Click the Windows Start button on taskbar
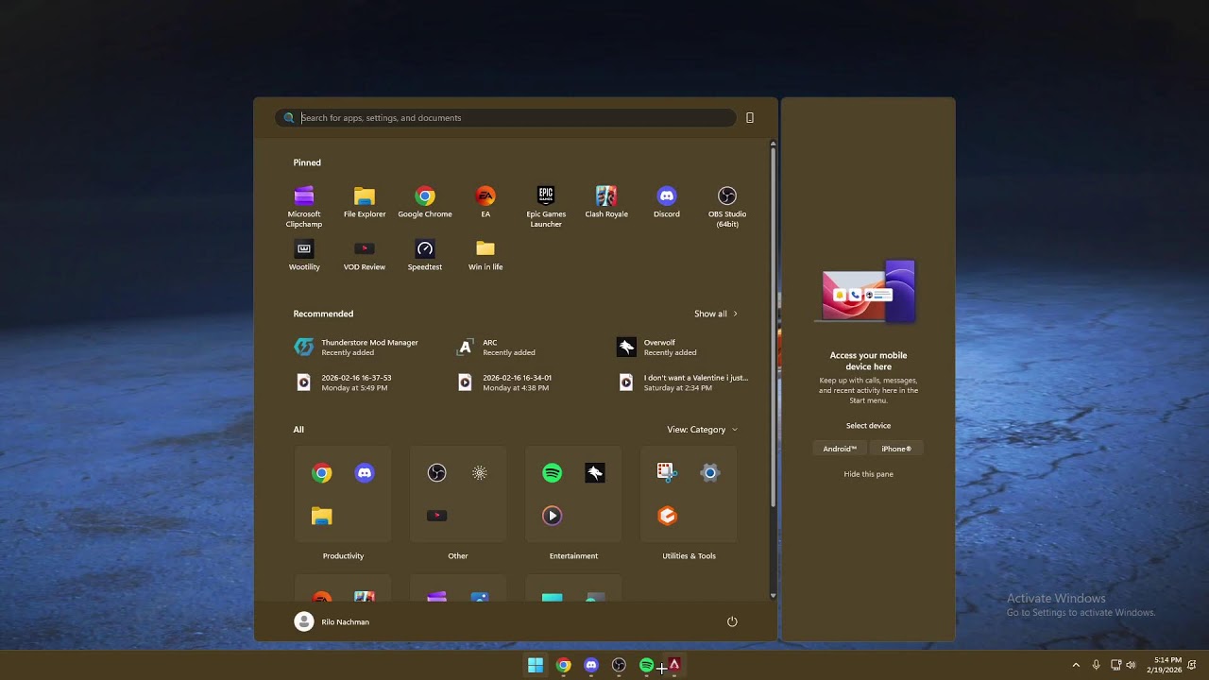1209x680 pixels. 536,665
